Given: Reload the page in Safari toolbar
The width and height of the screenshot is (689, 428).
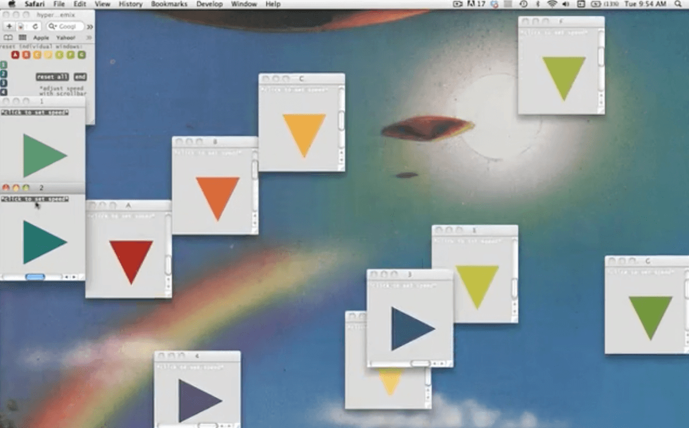Looking at the screenshot, I should (x=35, y=26).
